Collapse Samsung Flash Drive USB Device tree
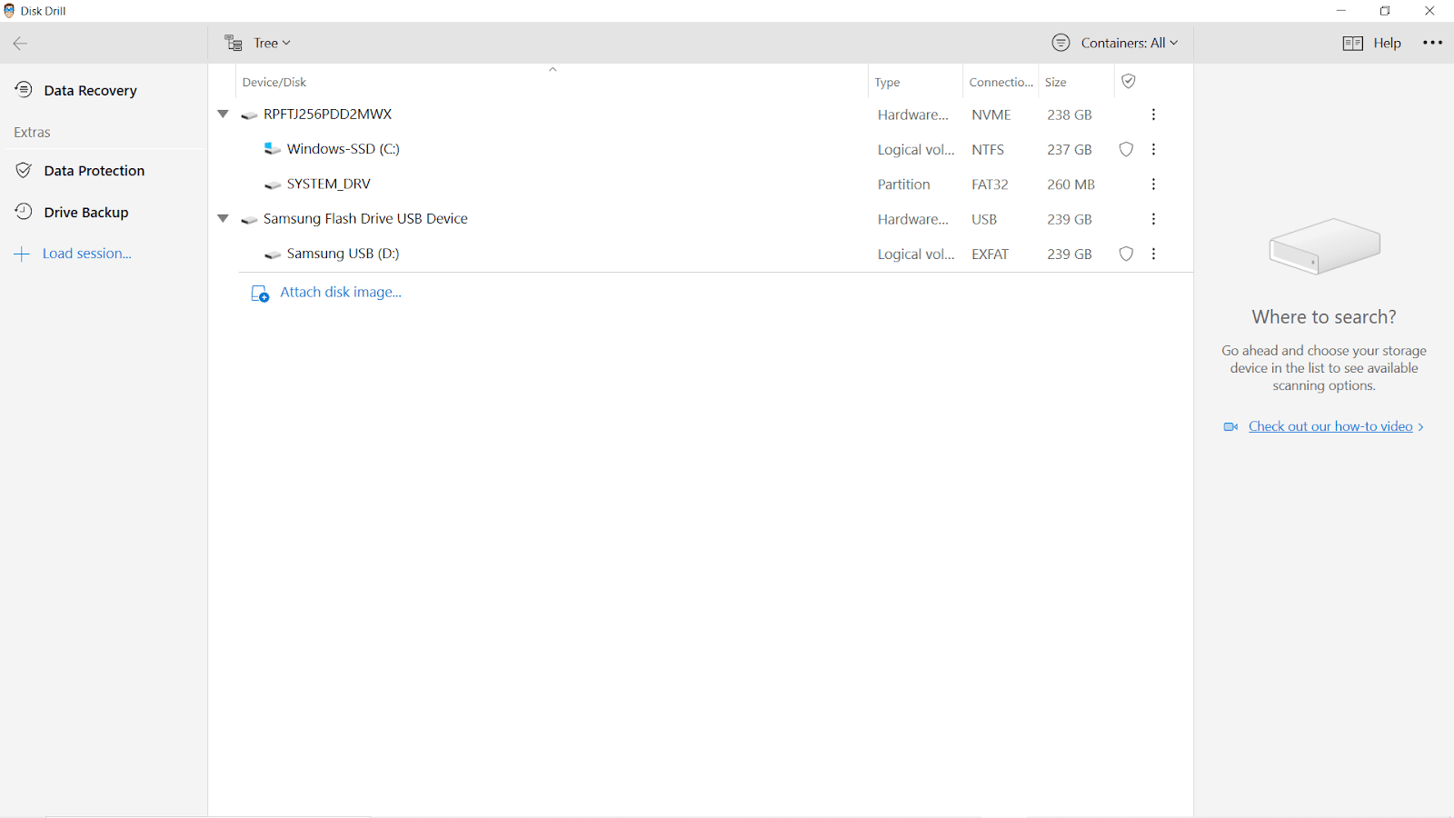This screenshot has height=818, width=1454. click(223, 218)
